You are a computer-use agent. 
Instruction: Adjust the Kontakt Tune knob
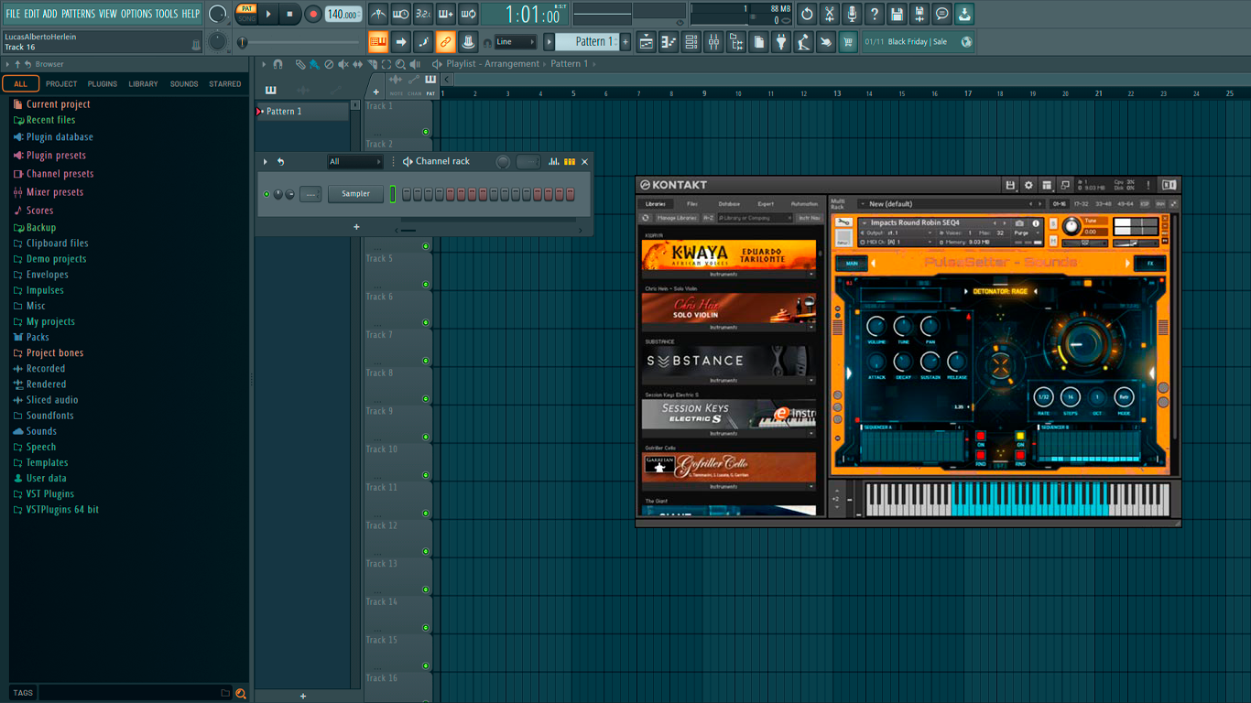tap(1071, 226)
